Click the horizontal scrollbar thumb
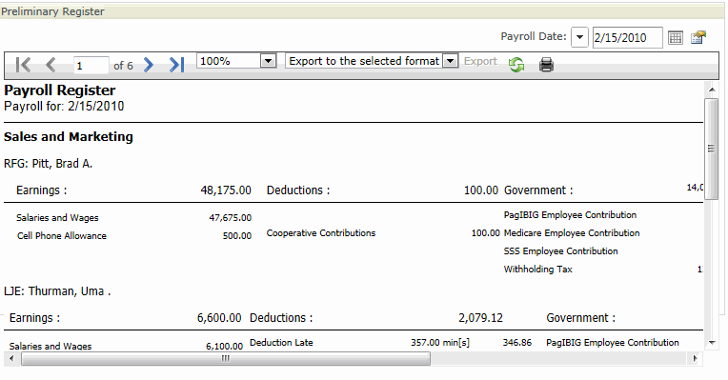This screenshot has width=728, height=380. click(226, 358)
